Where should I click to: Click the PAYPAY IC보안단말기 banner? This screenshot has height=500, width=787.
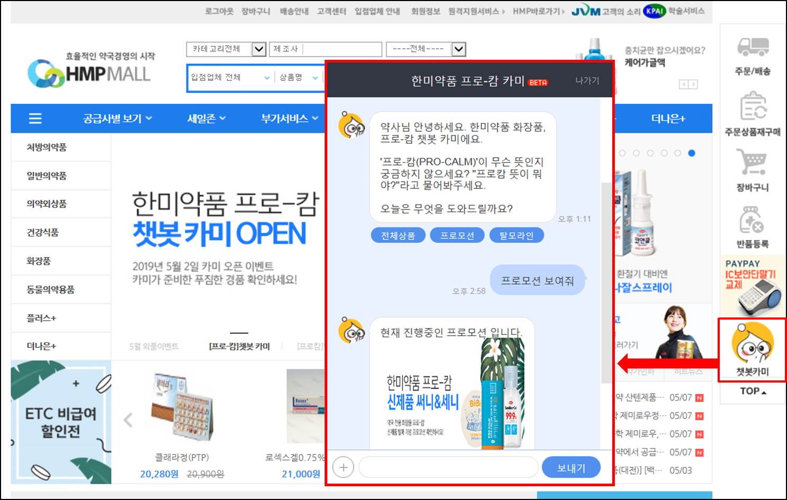coord(752,286)
